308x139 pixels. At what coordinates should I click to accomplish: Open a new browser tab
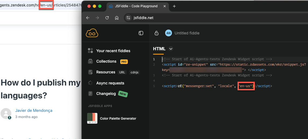click(174, 6)
